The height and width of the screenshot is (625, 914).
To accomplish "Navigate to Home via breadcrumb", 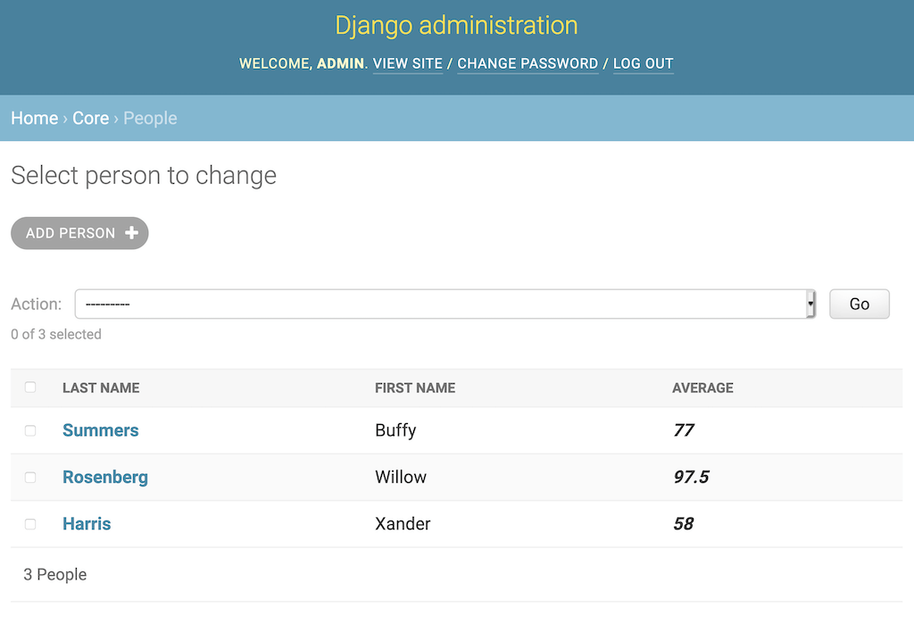I will [x=34, y=118].
